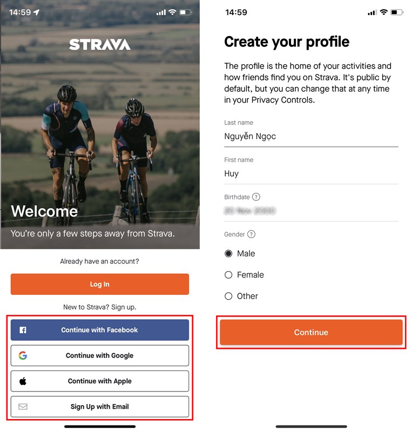The height and width of the screenshot is (432, 411).
Task: Edit the Last name field
Action: pos(311,137)
